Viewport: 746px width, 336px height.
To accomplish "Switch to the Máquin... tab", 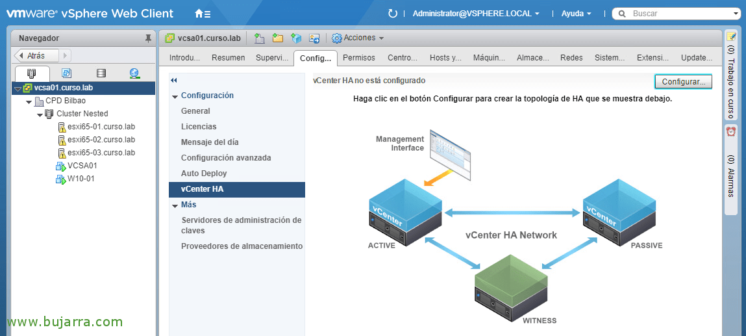I will [x=489, y=58].
